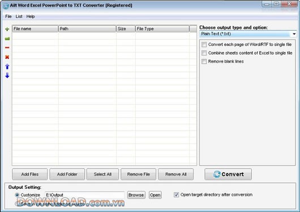Viewport: 300px width, 212px height.
Task: Click the Open output folder button
Action: click(155, 195)
